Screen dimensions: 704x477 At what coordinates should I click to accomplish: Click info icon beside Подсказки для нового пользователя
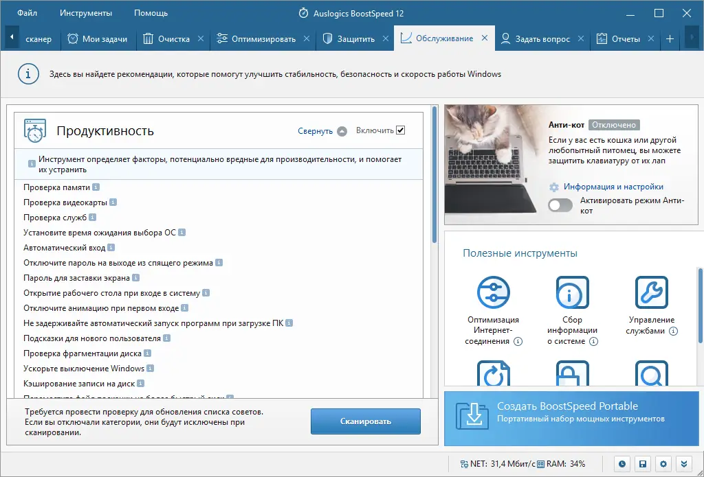click(x=166, y=338)
